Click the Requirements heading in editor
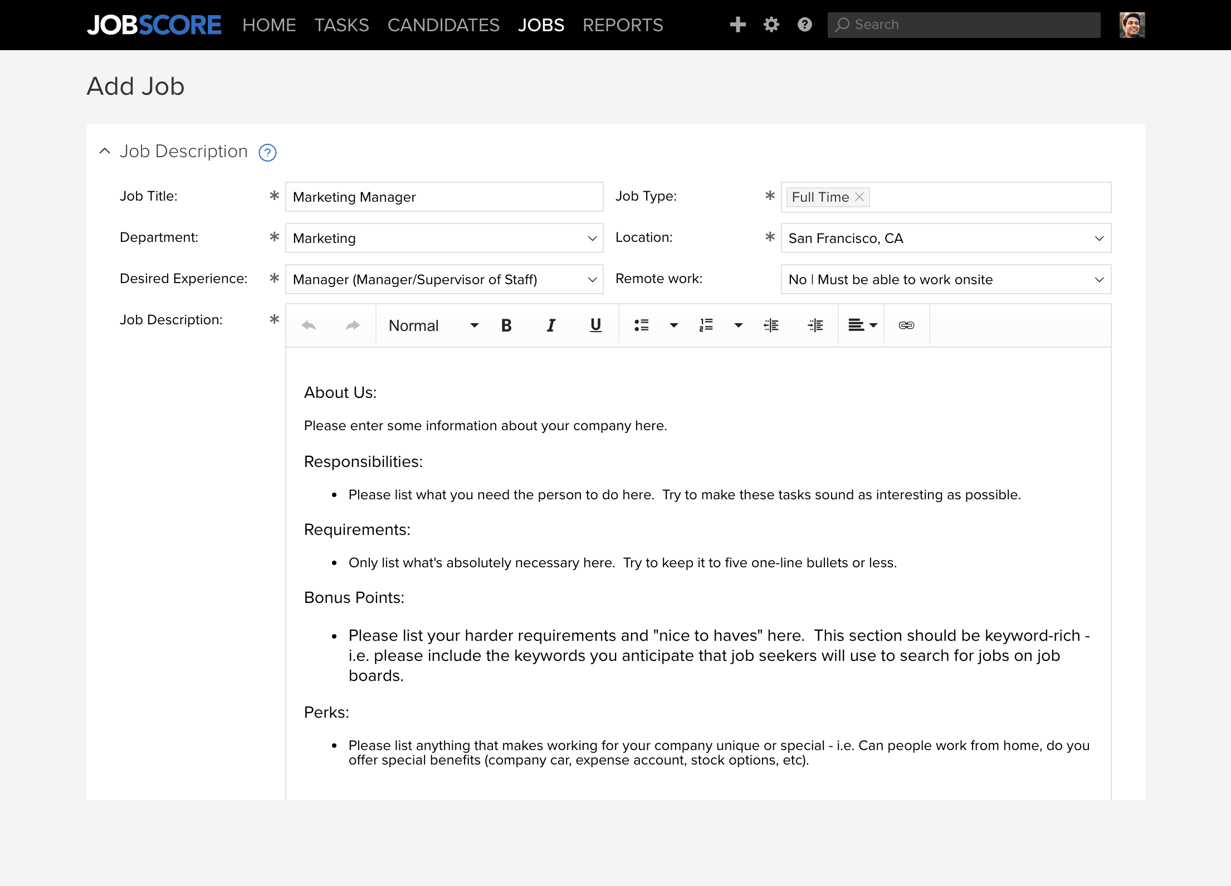1231x886 pixels. point(357,529)
